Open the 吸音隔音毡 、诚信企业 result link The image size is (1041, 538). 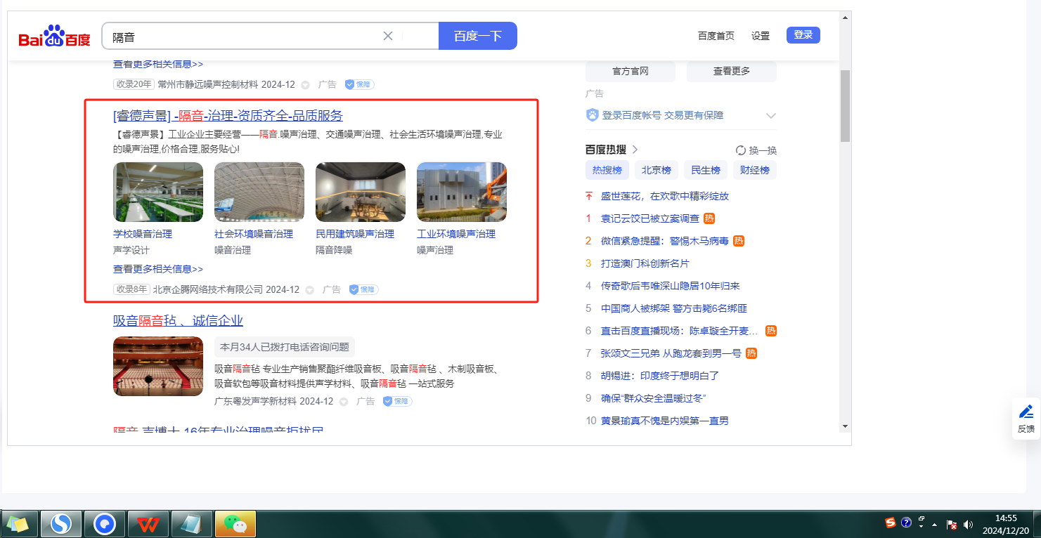click(x=178, y=321)
